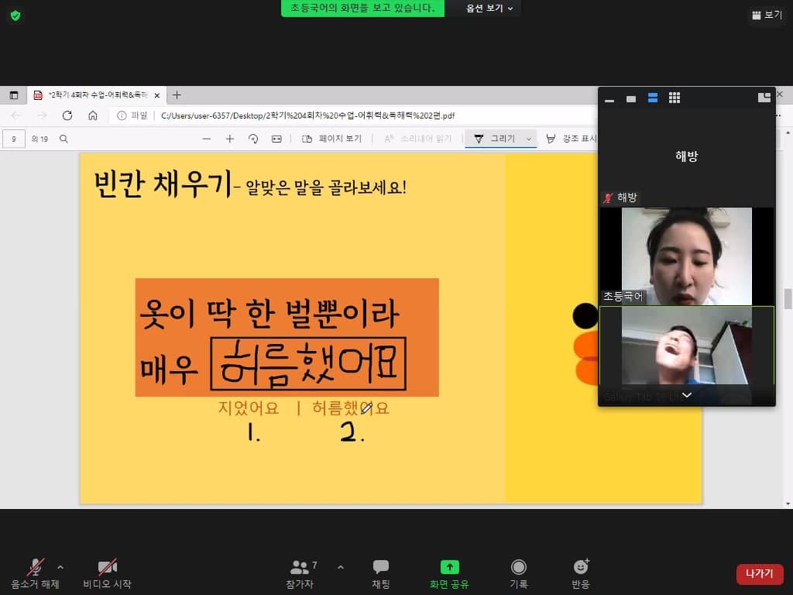The height and width of the screenshot is (595, 793).
Task: Fit the PDF page to width
Action: point(276,139)
